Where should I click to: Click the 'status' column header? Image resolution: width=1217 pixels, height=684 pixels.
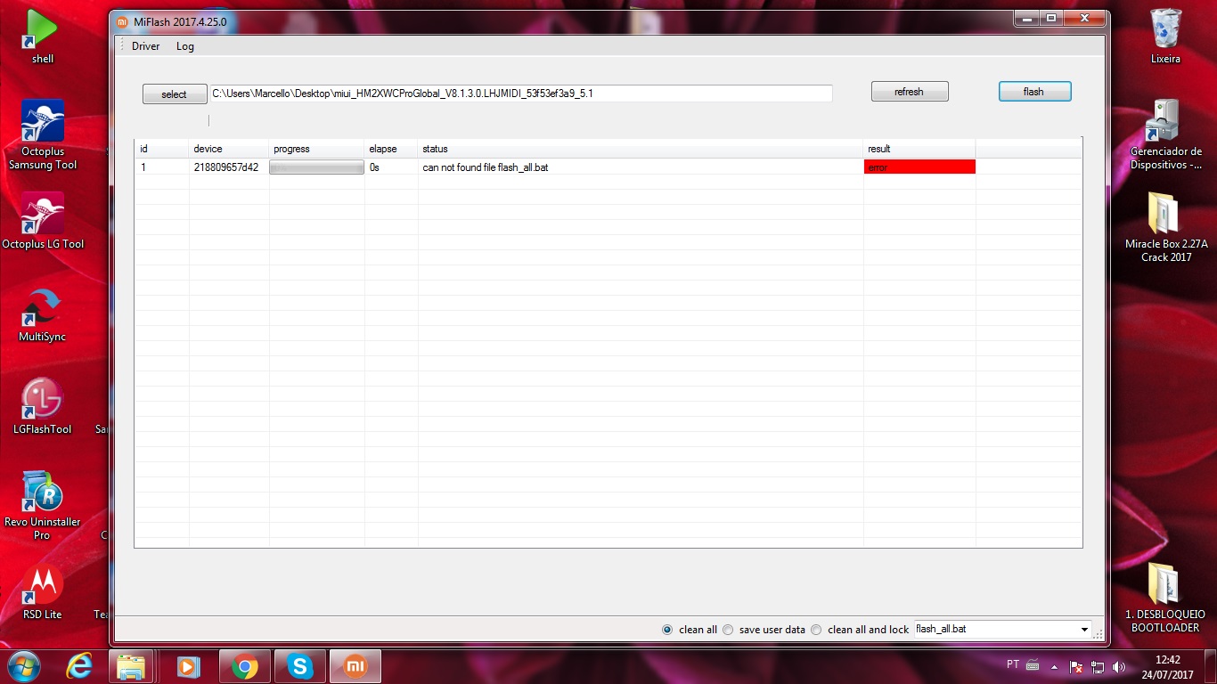(x=641, y=149)
